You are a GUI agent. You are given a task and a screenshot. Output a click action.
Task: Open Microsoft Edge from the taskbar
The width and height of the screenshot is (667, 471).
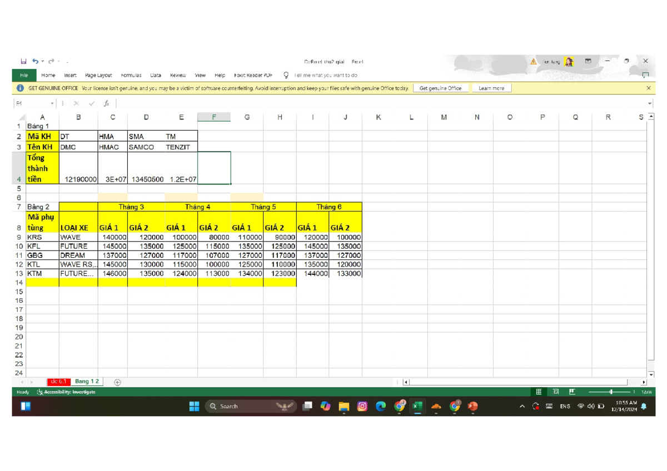pos(381,407)
